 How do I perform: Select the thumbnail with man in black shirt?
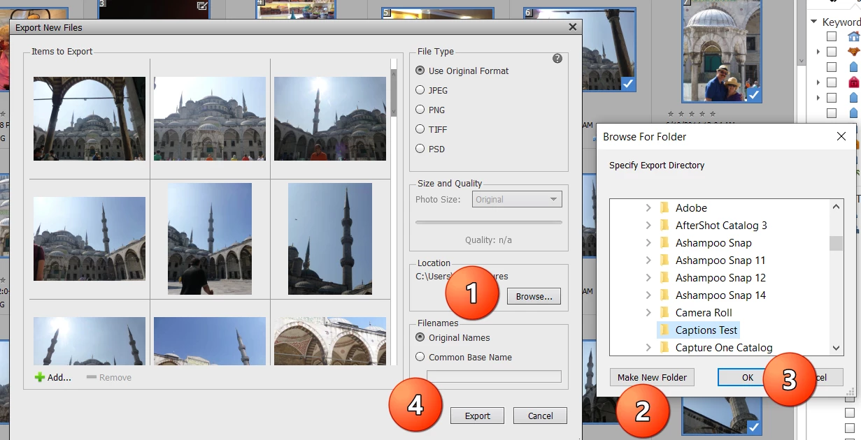(210, 239)
